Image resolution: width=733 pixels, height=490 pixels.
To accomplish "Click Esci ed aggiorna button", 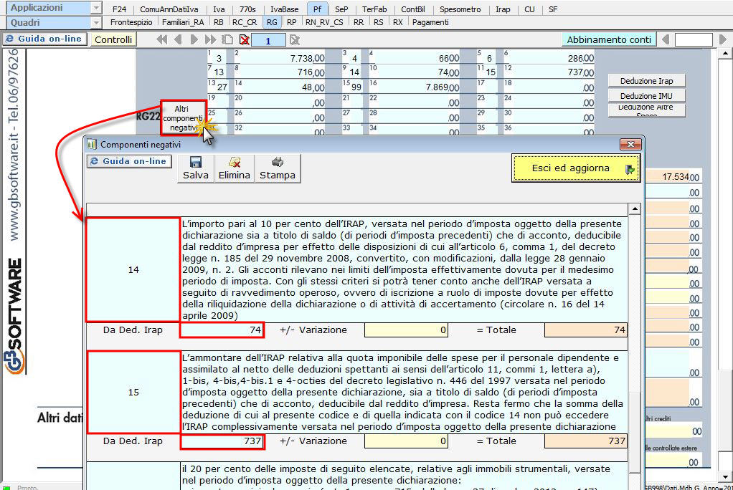I will click(x=575, y=168).
